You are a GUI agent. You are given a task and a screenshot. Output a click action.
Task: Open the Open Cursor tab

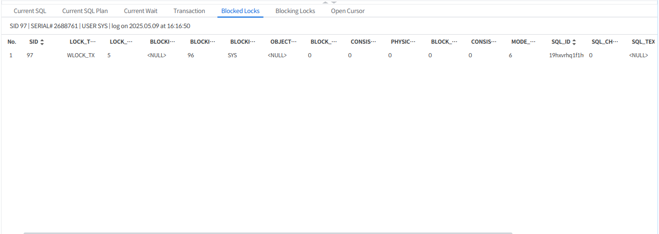point(348,11)
